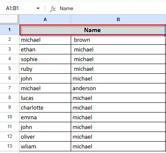Screen dimensions: 166x153
Task: Click the ethan cell
Action: click(45, 49)
